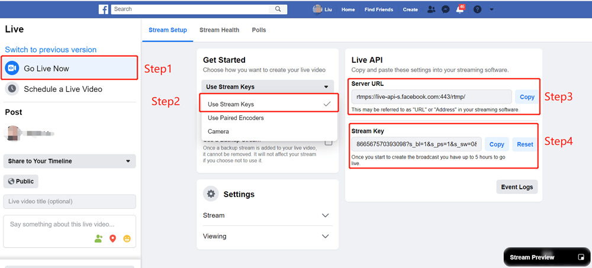Expand the Viewing settings section
The height and width of the screenshot is (268, 592).
pyautogui.click(x=268, y=236)
